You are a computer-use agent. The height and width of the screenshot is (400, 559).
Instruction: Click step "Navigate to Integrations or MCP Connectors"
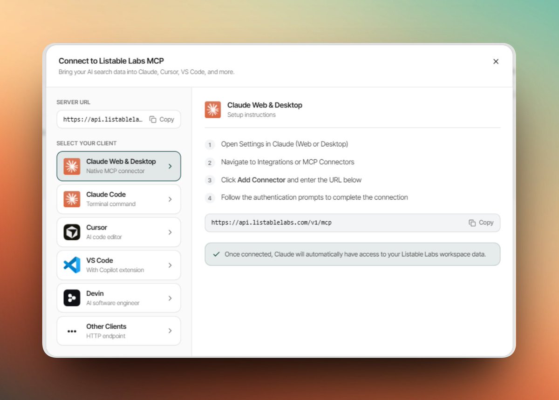coord(288,162)
